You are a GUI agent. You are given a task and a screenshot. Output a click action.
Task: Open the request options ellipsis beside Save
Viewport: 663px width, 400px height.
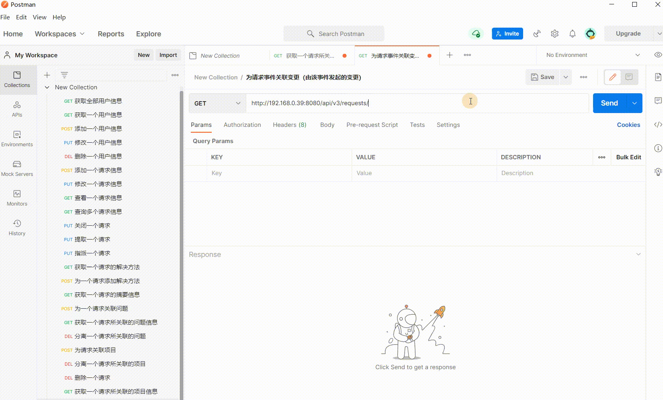click(x=584, y=77)
